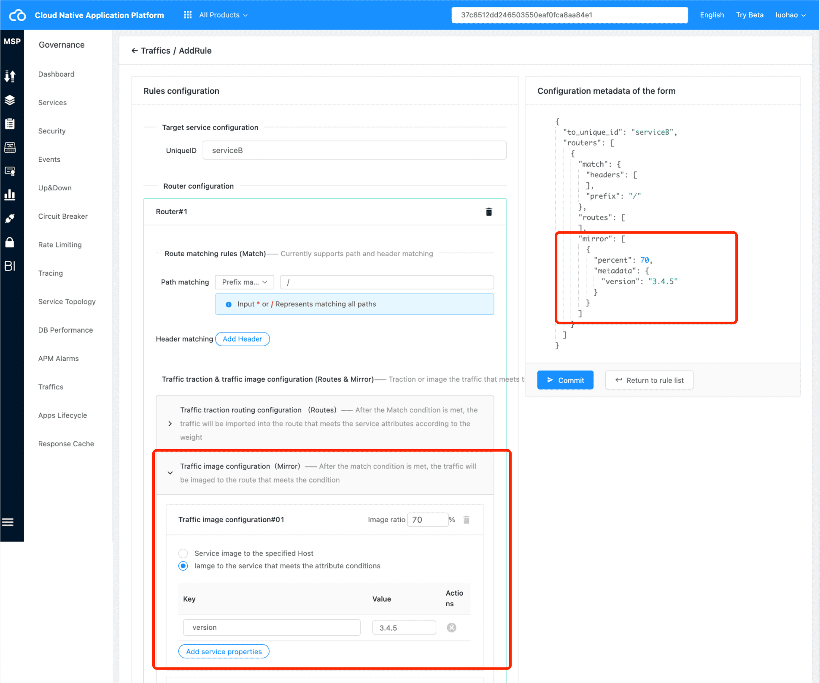Open Dashboard in Governance menu
This screenshot has width=820, height=683.
pos(56,74)
